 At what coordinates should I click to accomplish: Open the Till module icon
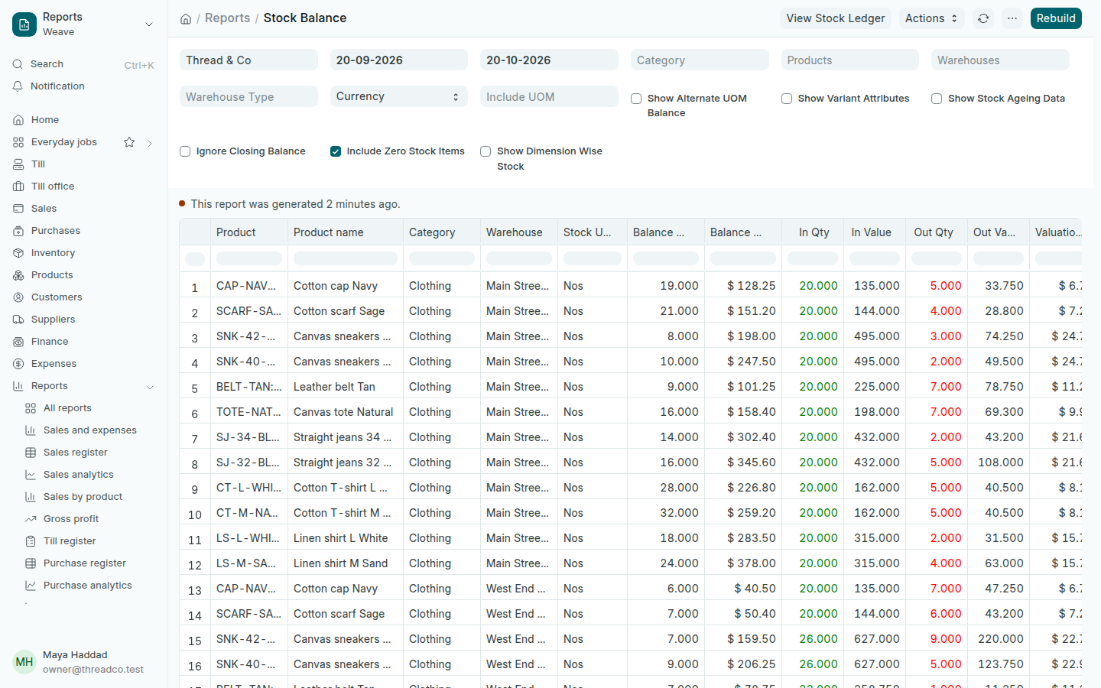point(18,164)
